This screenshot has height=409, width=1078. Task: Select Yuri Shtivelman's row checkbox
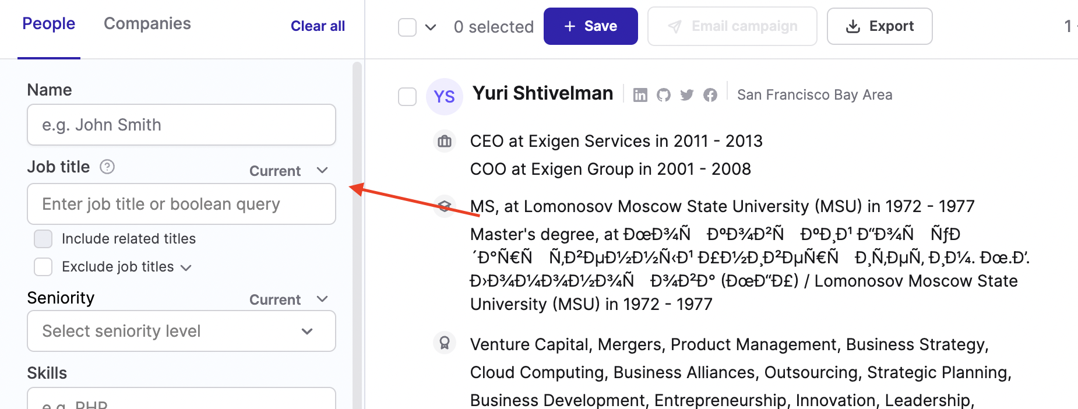tap(407, 97)
